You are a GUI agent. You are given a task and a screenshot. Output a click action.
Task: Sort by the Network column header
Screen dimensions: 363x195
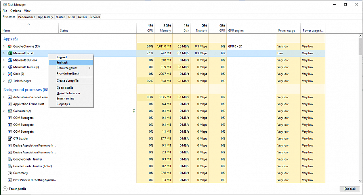click(x=200, y=28)
